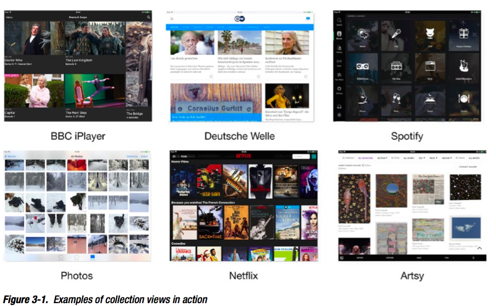
Task: Open the Radio icon in Spotify sidebar
Action: [x=339, y=61]
